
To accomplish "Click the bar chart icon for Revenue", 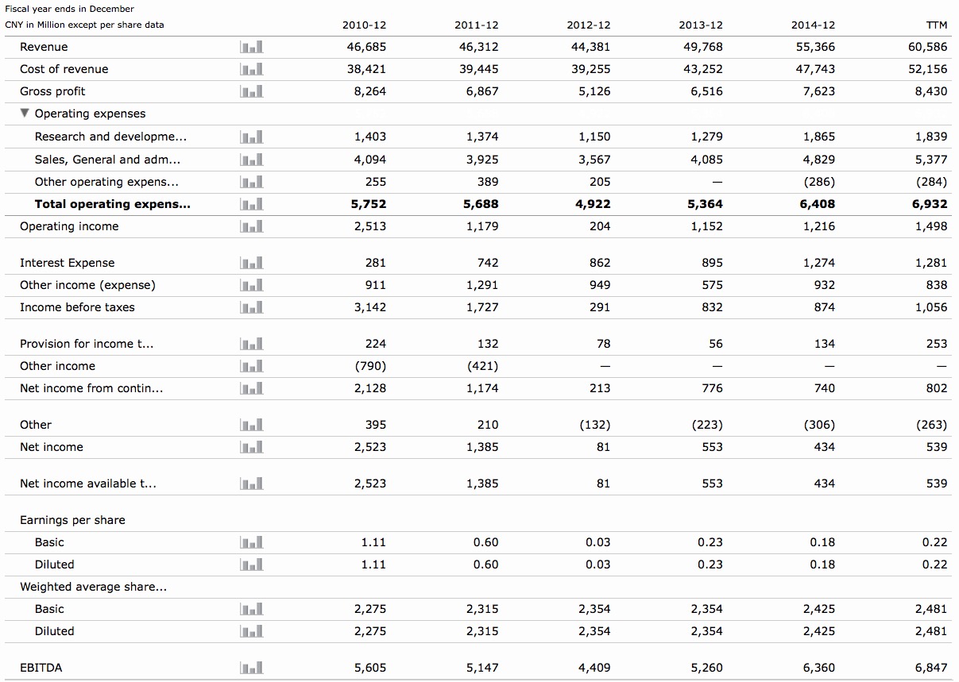I will coord(251,47).
